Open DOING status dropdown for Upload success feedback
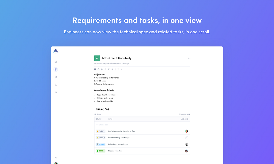 [x=101, y=144]
